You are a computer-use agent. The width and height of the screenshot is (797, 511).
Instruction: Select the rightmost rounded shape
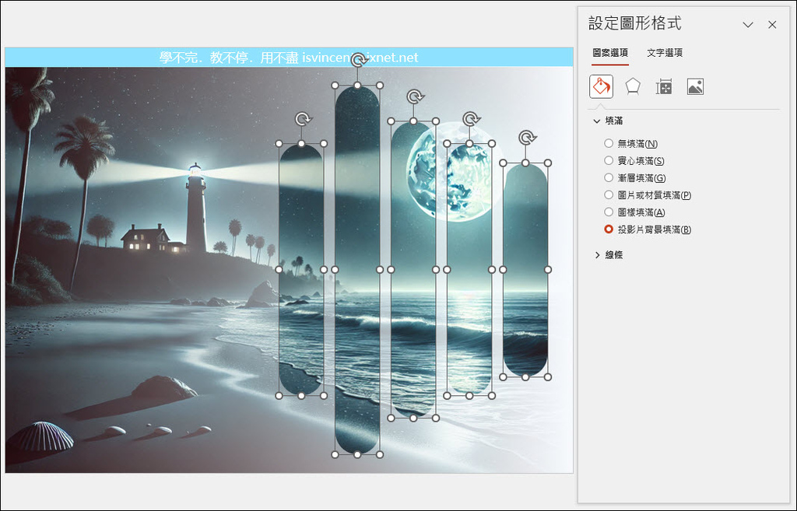[x=525, y=270]
